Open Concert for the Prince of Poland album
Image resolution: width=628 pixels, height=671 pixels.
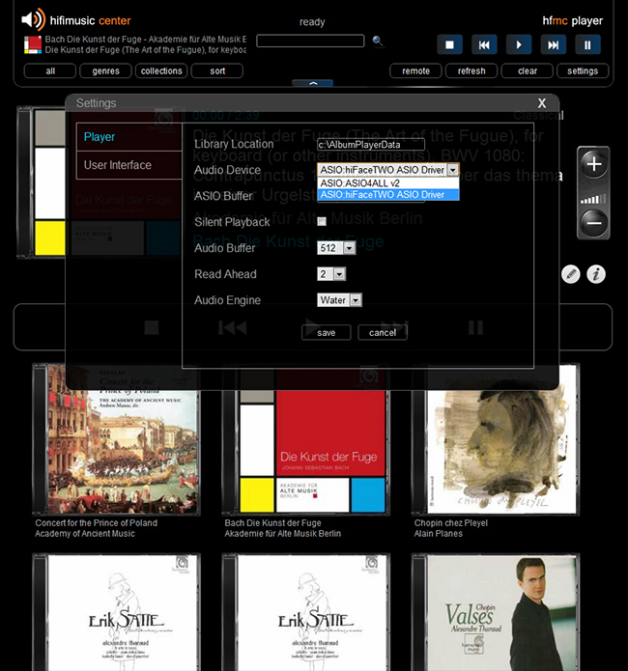(x=116, y=439)
